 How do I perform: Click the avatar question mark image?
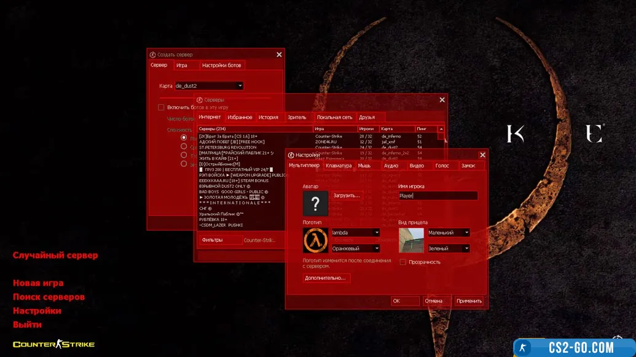pyautogui.click(x=315, y=203)
